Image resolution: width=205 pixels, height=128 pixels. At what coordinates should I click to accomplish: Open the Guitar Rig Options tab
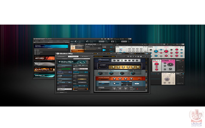click(84, 56)
